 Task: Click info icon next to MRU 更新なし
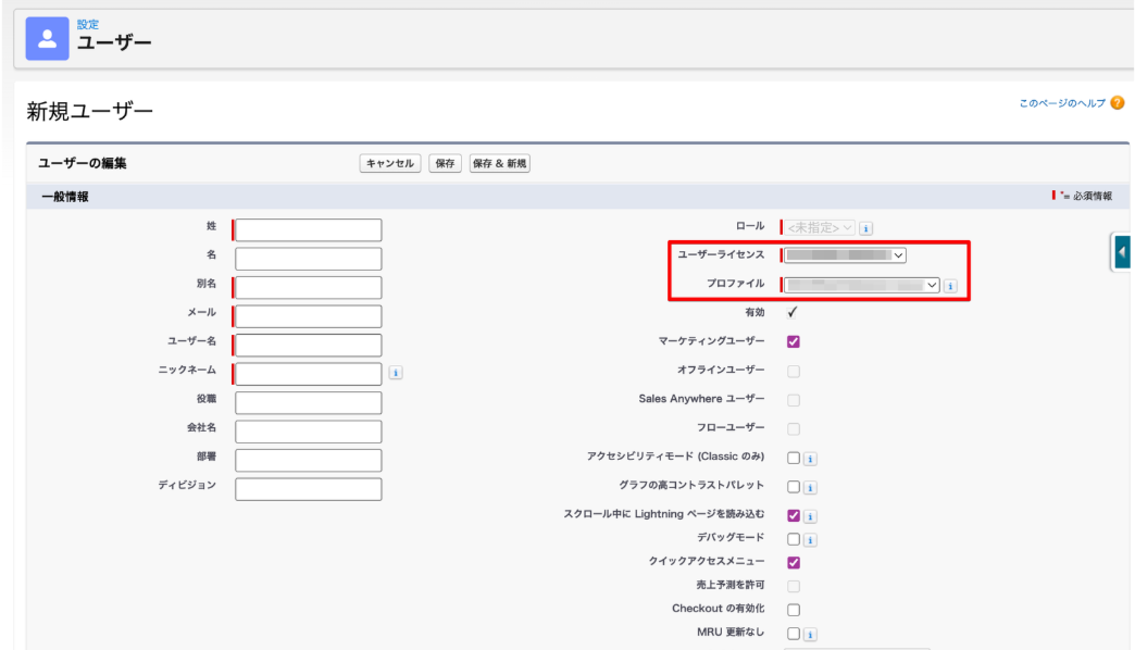tap(810, 634)
